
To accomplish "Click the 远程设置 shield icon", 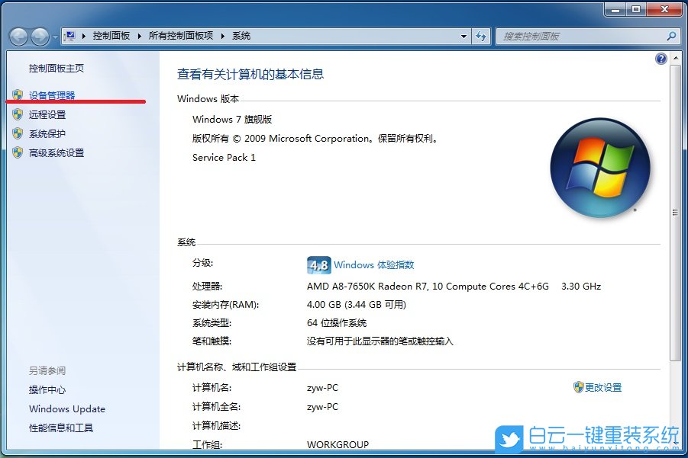I will [x=18, y=116].
